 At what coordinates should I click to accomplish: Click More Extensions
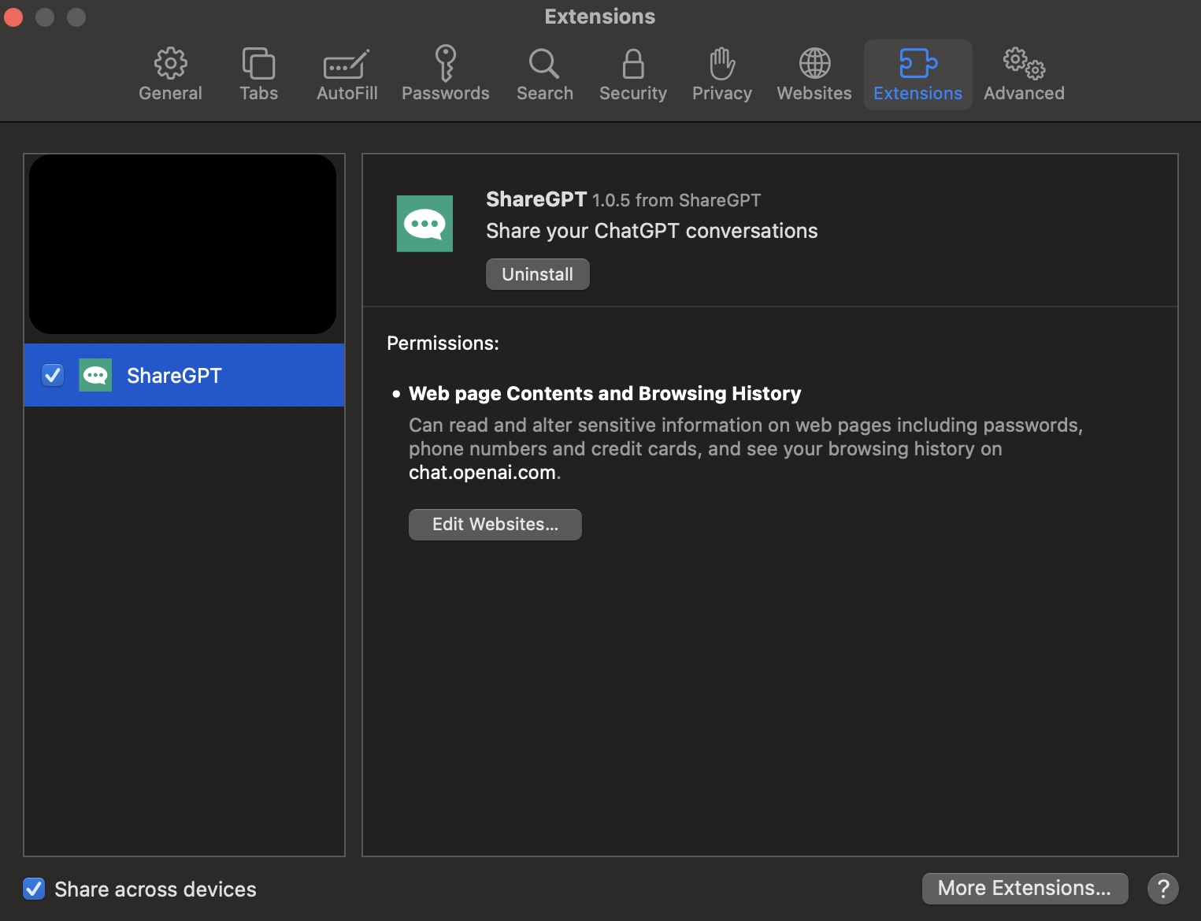coord(1024,888)
